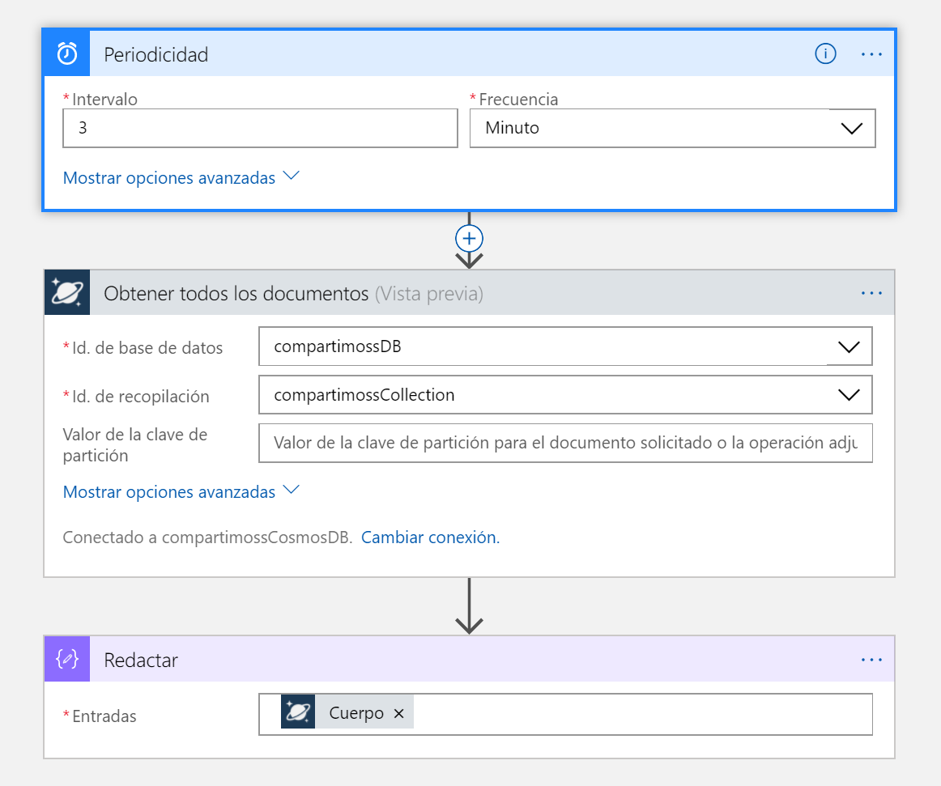The height and width of the screenshot is (786, 941).
Task: Remove the Cuerpo token with its X icon
Action: pos(398,713)
